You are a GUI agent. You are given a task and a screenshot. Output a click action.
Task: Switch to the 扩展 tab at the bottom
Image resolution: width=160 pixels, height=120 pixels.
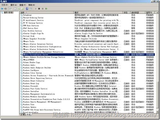click(23, 115)
